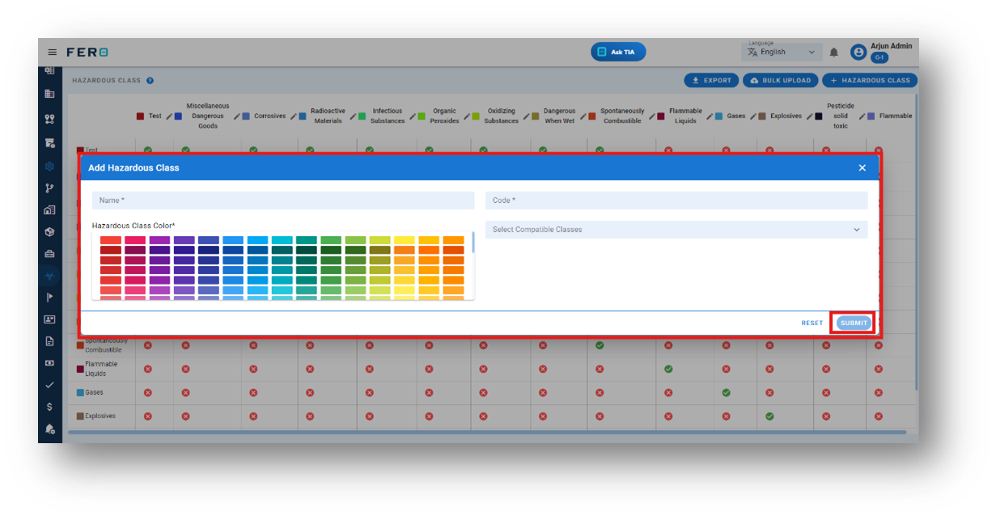Click the Export button
Image resolution: width=996 pixels, height=520 pixels.
711,81
